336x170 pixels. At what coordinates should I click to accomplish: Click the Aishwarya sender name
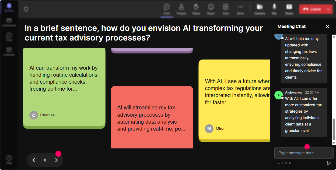(293, 92)
